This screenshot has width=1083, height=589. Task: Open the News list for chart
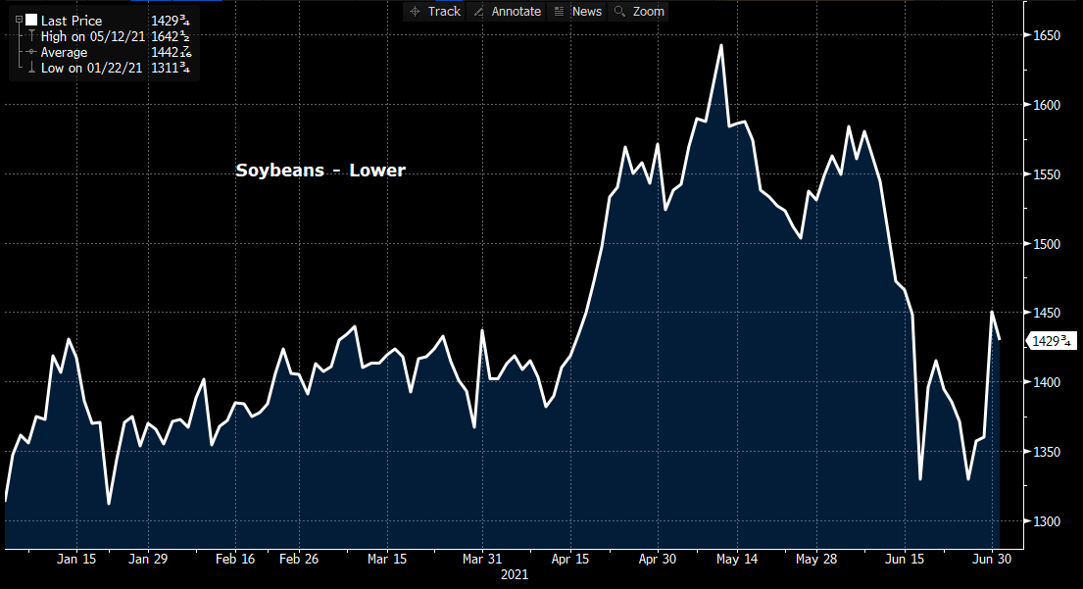577,11
